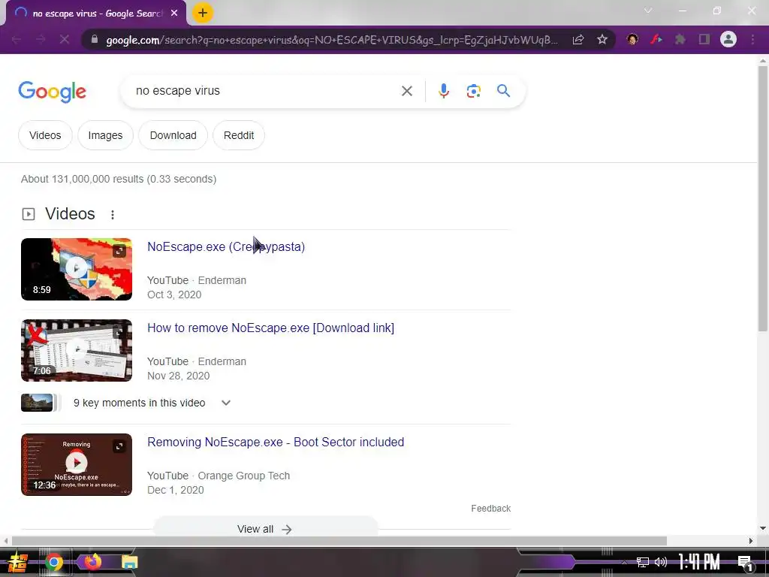
Task: Play the 7:06 video thumbnail
Action: click(77, 350)
